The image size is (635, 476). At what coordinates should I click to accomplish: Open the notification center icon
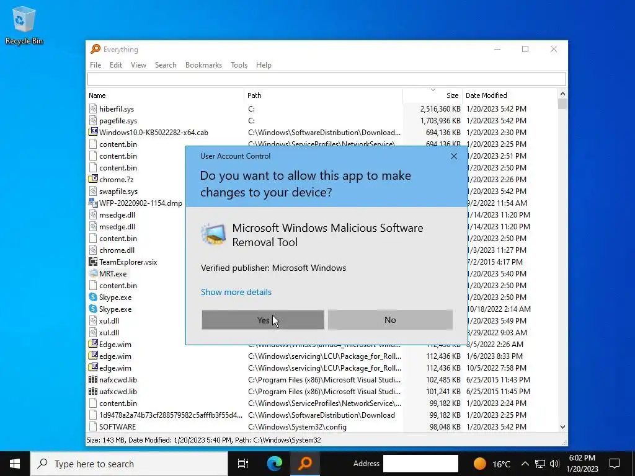[615, 464]
